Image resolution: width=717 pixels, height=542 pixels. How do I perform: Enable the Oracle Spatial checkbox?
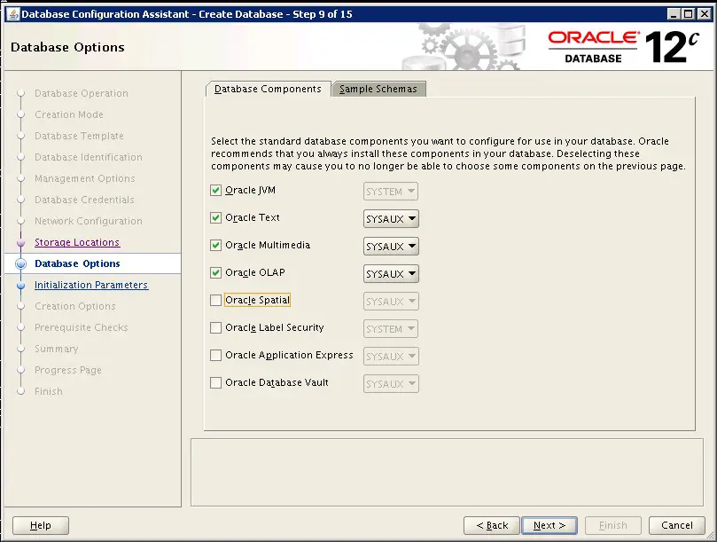pos(215,301)
